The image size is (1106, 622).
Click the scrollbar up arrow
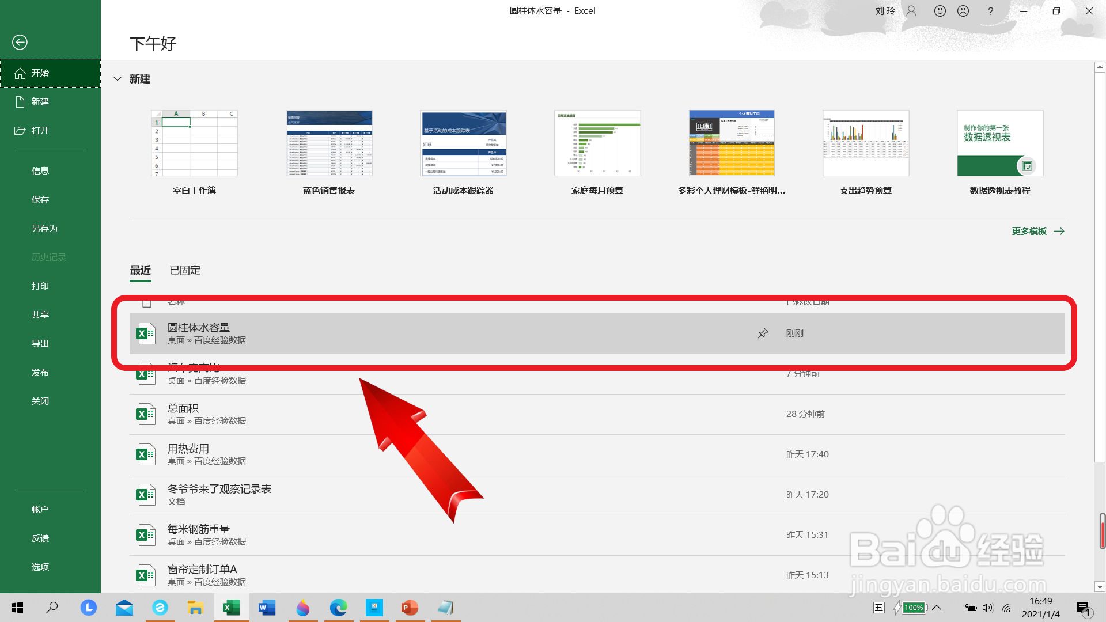1100,67
